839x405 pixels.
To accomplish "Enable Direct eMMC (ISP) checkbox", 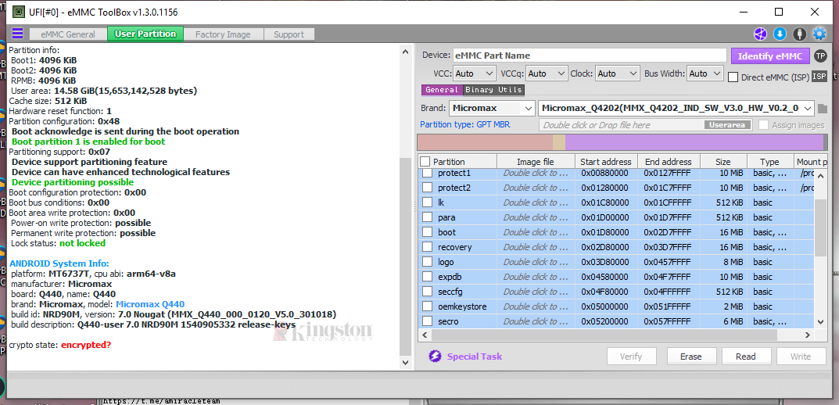I will tap(733, 77).
